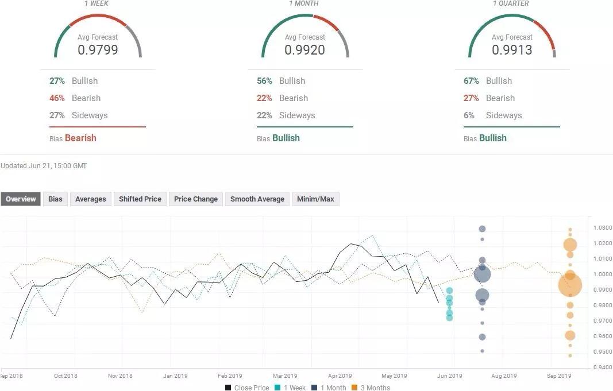Click the 1 Quarter forecast gauge
This screenshot has height=391, width=613.
point(511,40)
